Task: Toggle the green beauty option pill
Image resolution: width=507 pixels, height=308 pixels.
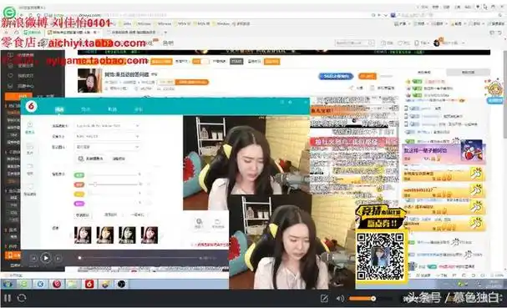Action: tap(79, 175)
